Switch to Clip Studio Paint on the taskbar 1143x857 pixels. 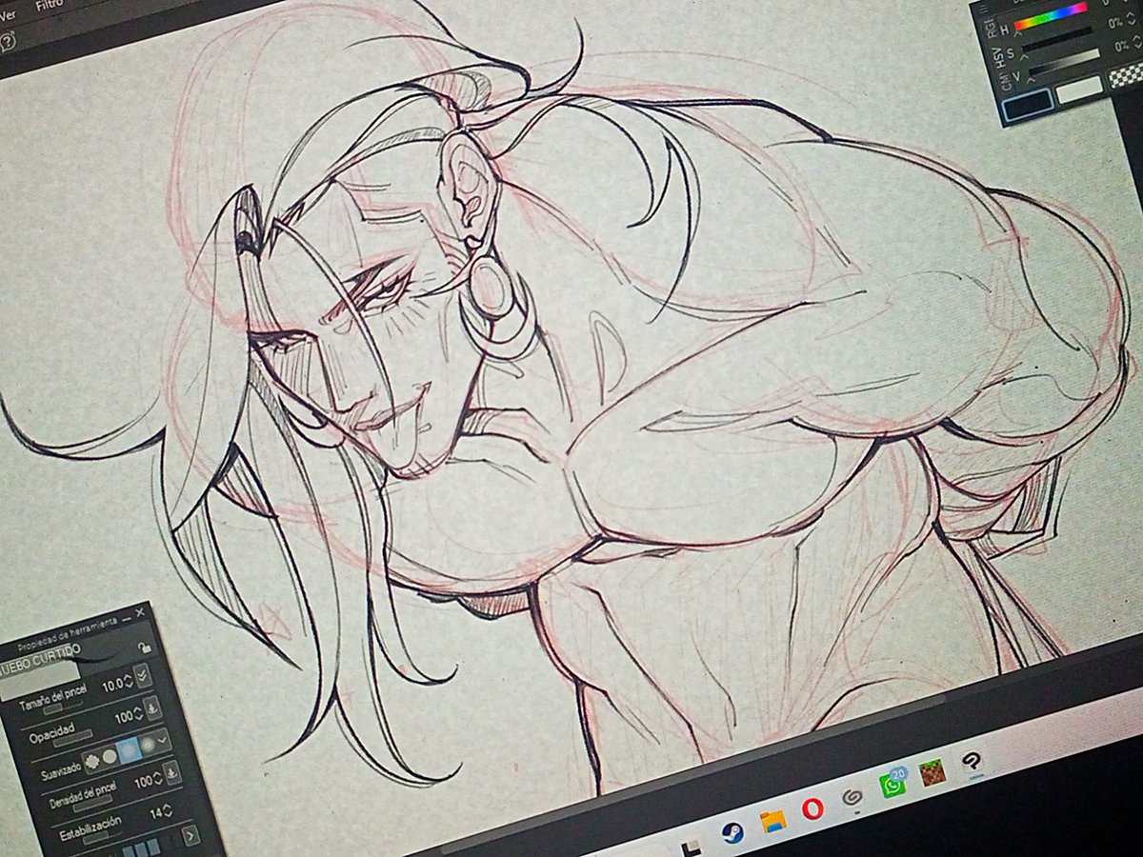(x=970, y=762)
